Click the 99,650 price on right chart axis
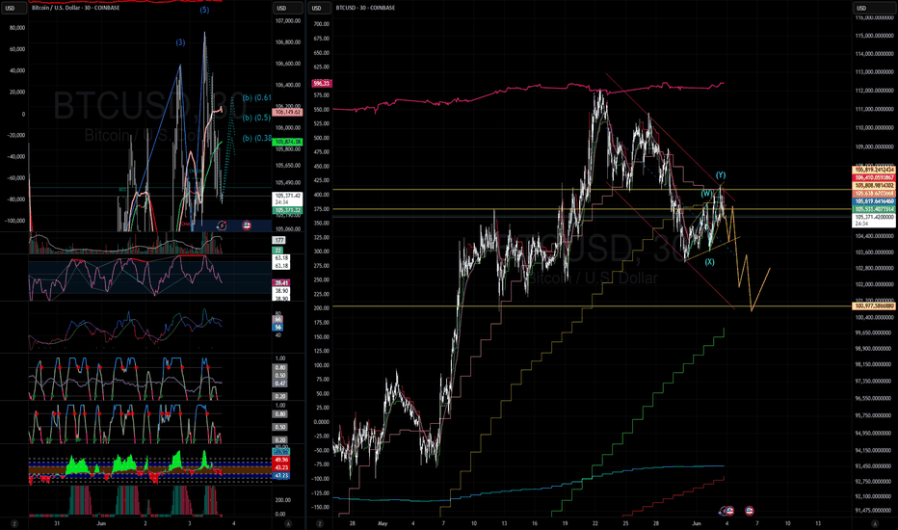The image size is (898, 530). 875,332
